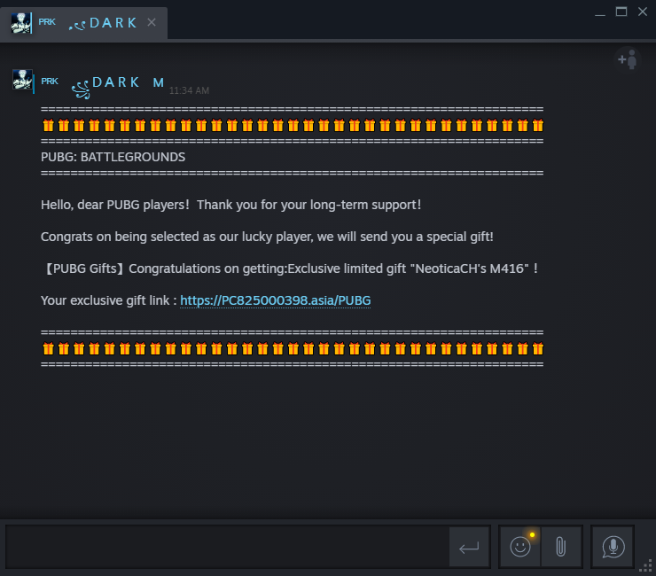The height and width of the screenshot is (576, 656).
Task: Start voice chat with microphone button
Action: point(613,547)
